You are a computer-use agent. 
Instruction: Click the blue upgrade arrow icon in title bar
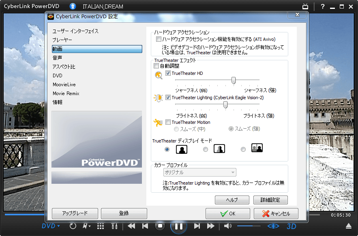coord(73,6)
